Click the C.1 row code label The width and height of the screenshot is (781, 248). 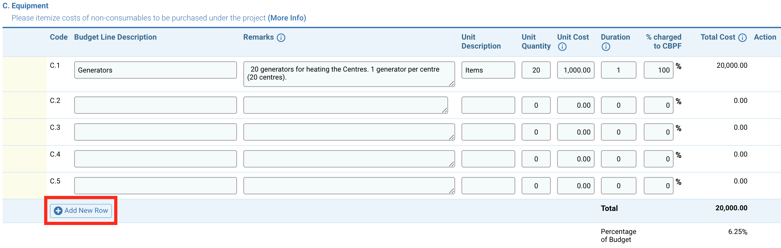(x=55, y=66)
